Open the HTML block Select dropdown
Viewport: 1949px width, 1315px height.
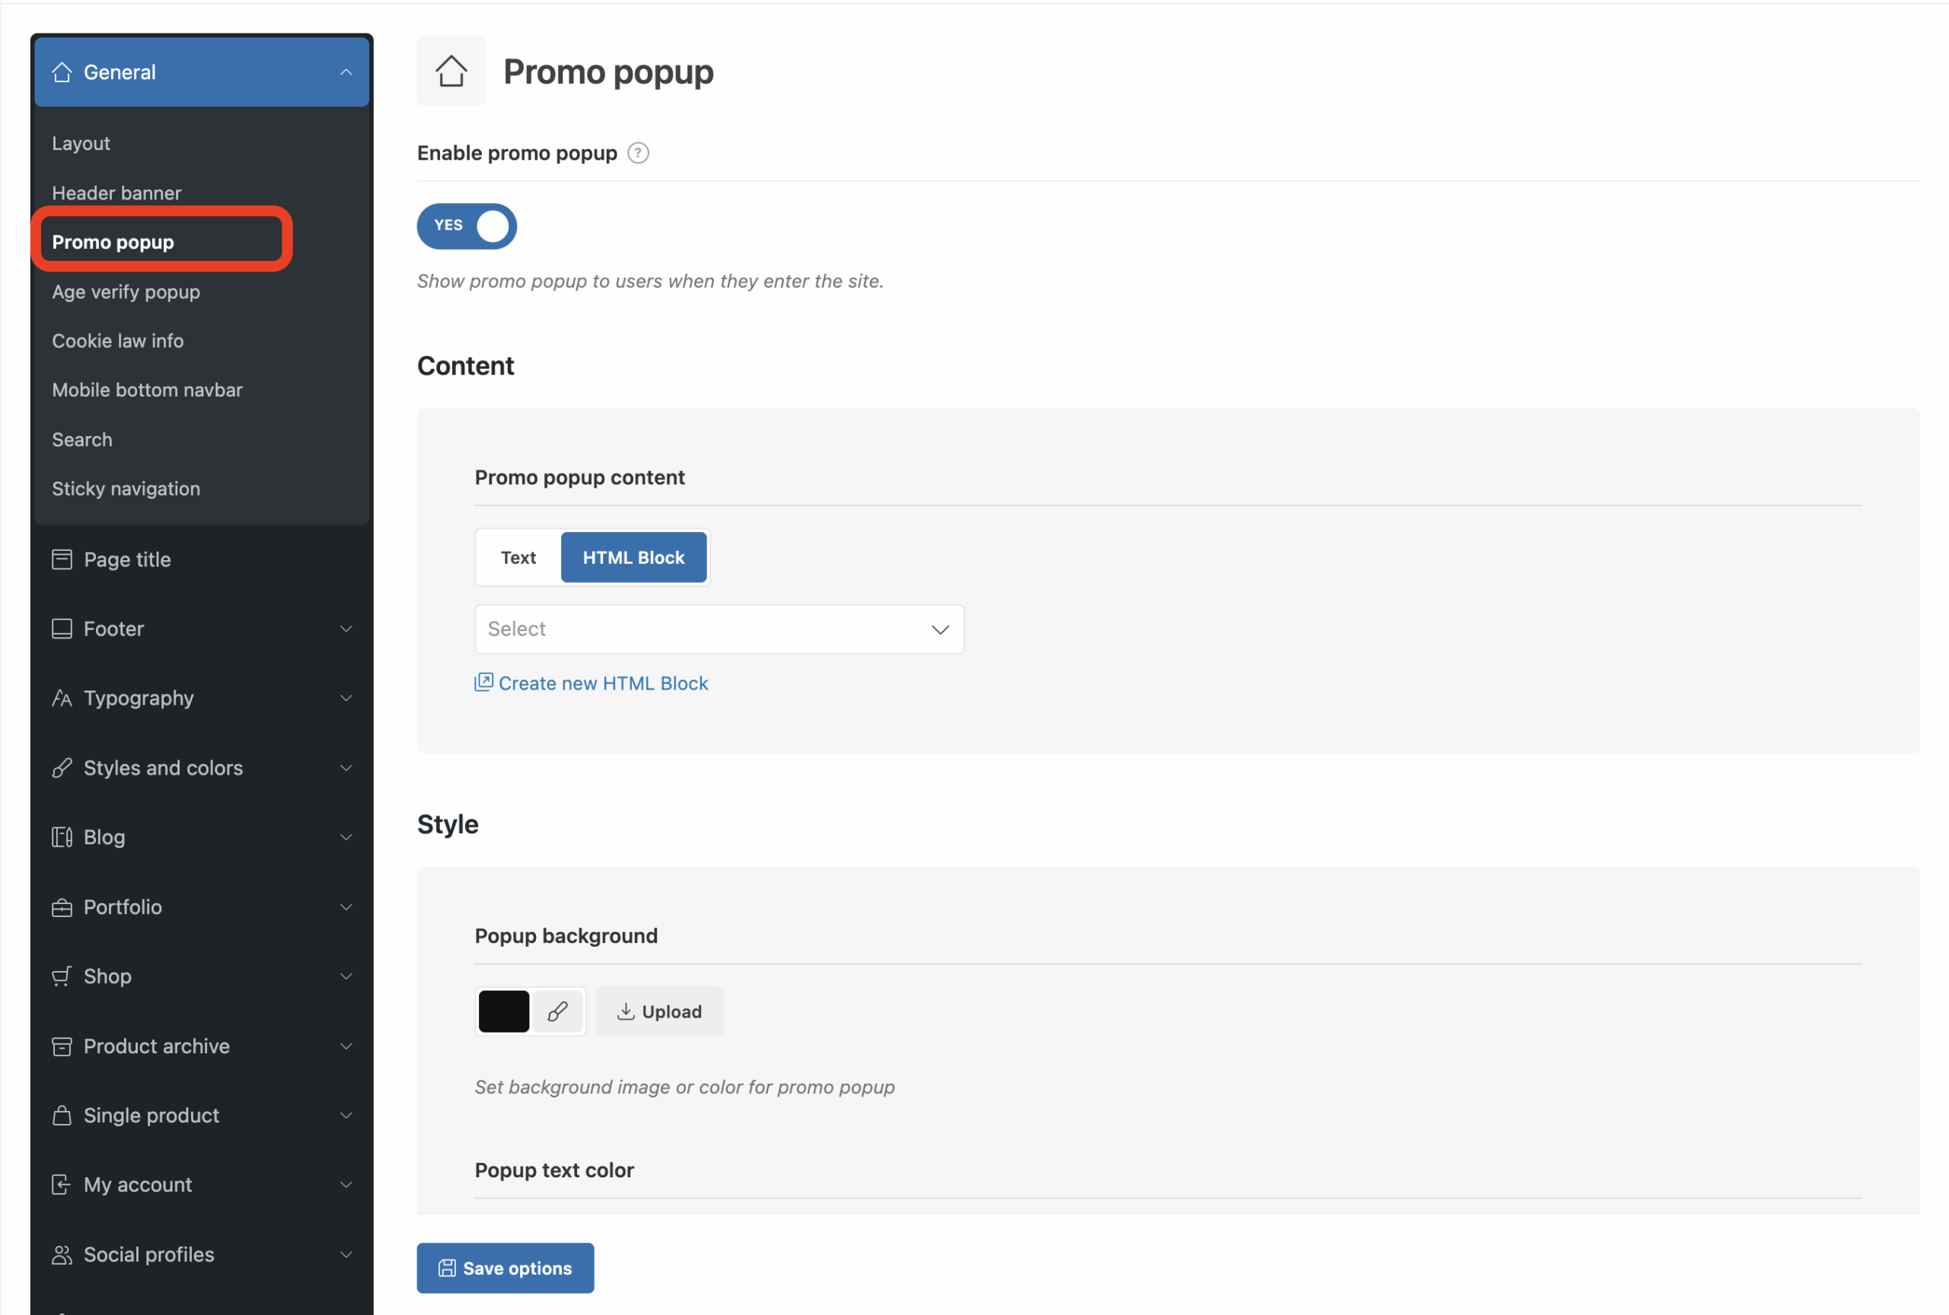pyautogui.click(x=719, y=629)
